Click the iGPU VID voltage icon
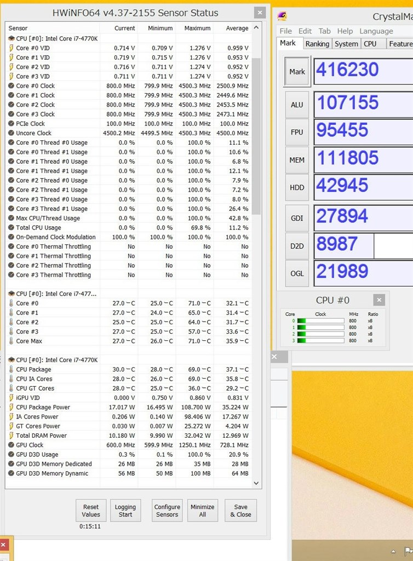Screen dimensions: 413x561 click(x=11, y=398)
